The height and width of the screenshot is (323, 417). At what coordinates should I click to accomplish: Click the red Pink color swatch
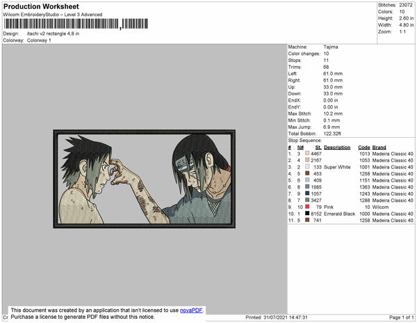(307, 207)
